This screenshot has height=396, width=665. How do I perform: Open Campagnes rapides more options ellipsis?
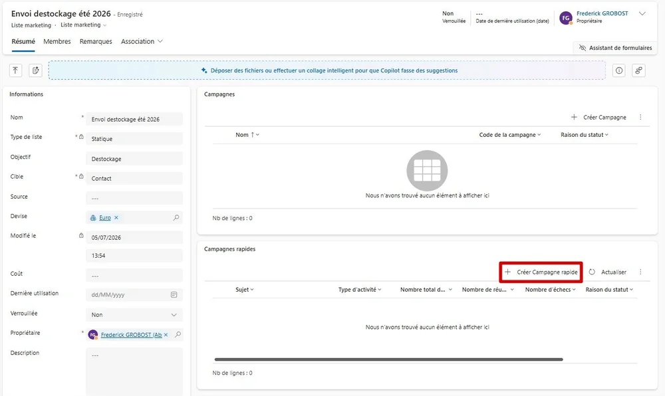pos(640,272)
